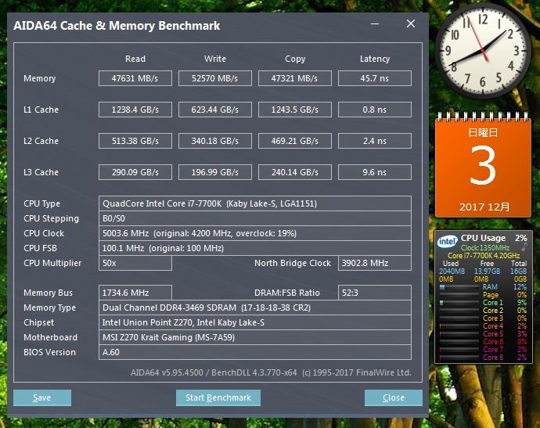Viewport: 540px width, 428px height.
Task: Click CPU Multiplier value 50x
Action: point(135,263)
